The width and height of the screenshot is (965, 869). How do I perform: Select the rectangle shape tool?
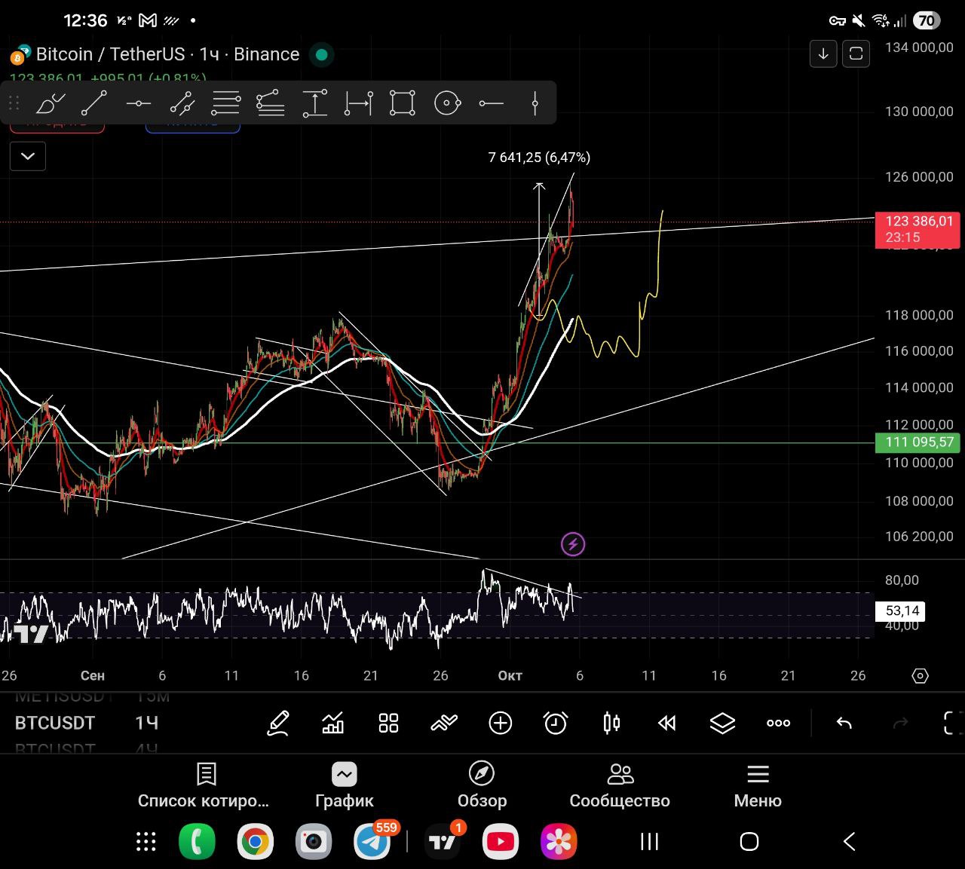402,103
